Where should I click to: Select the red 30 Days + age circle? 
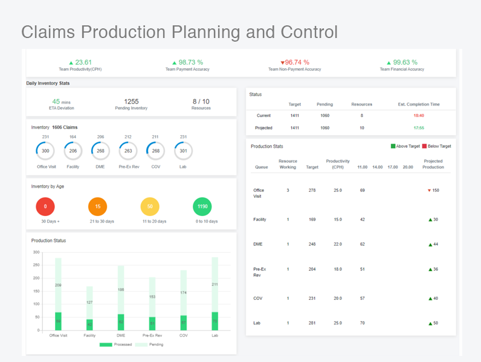pyautogui.click(x=45, y=206)
